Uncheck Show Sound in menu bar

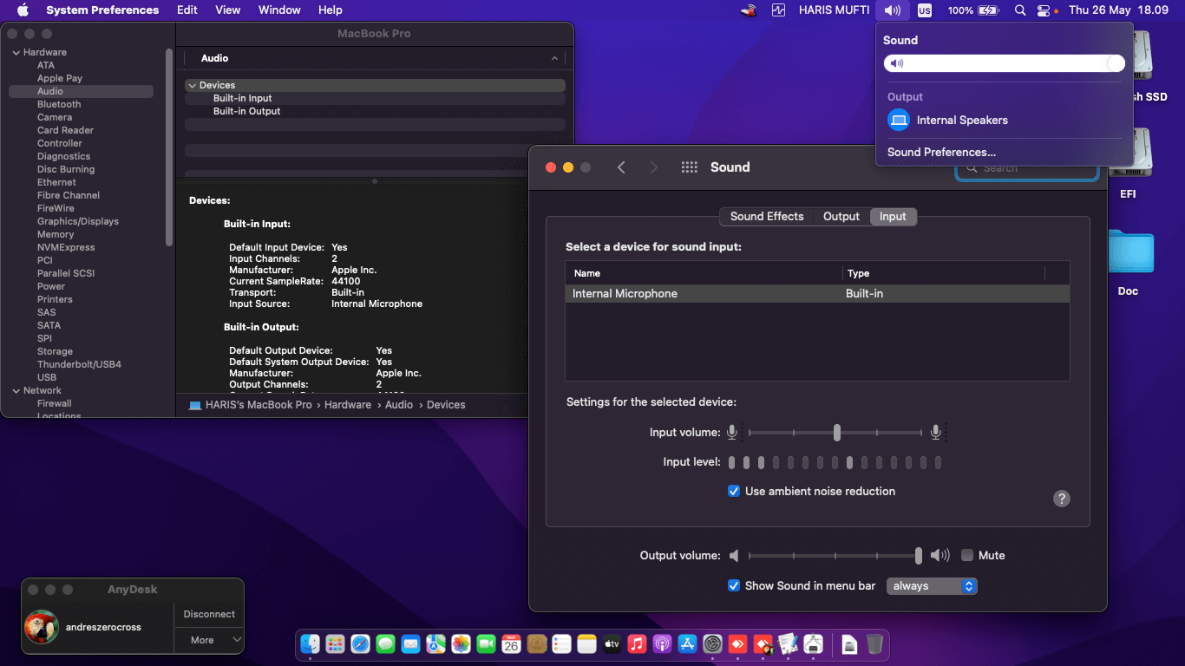pos(734,585)
